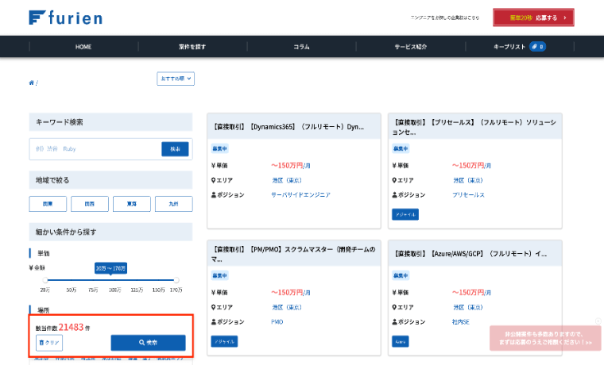Screen dimensions: 604x365
Task: Open キープリスト in the navigation bar
Action: pos(509,47)
